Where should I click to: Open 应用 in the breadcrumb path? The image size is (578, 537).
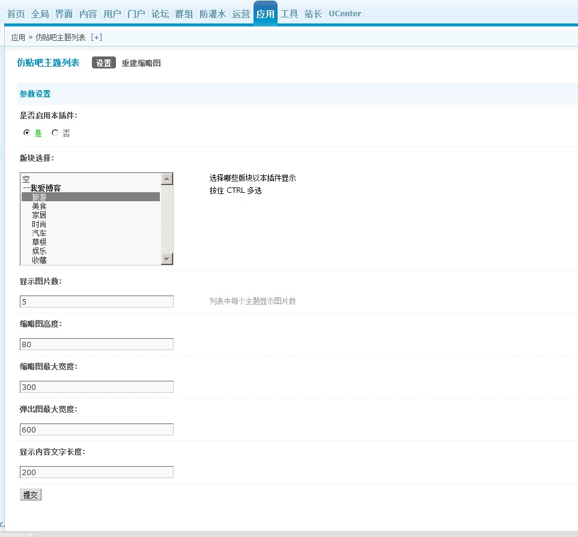click(18, 36)
